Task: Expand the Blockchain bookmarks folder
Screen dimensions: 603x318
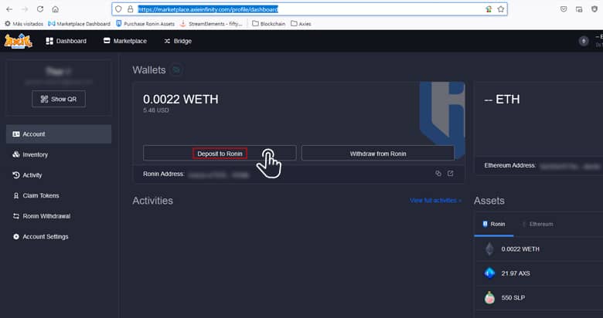Action: (269, 24)
